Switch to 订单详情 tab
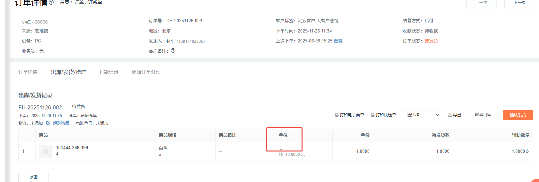The image size is (539, 182). coord(28,72)
